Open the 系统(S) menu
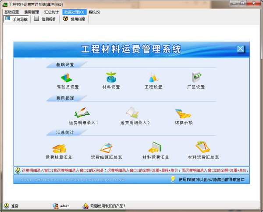This screenshot has height=212, width=263. 94,12
